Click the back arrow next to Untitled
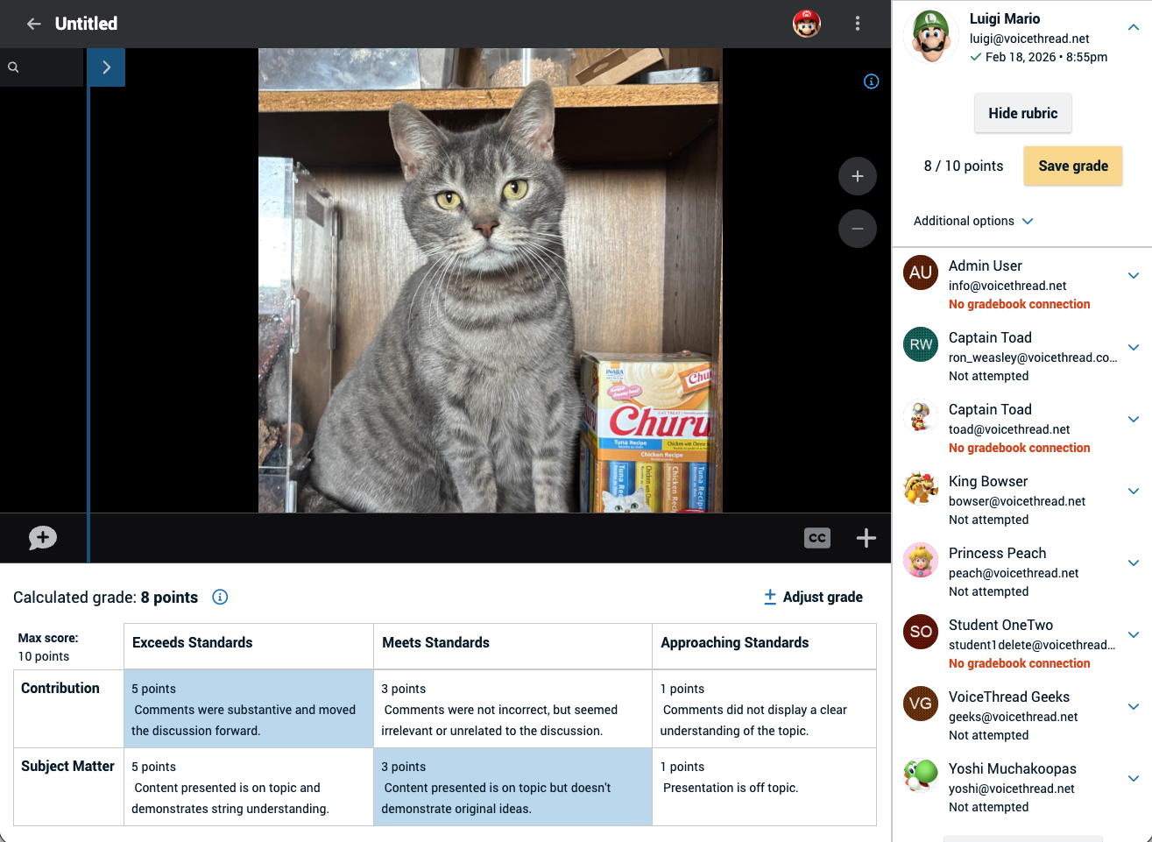Screen dimensions: 1152x842 pyautogui.click(x=33, y=24)
